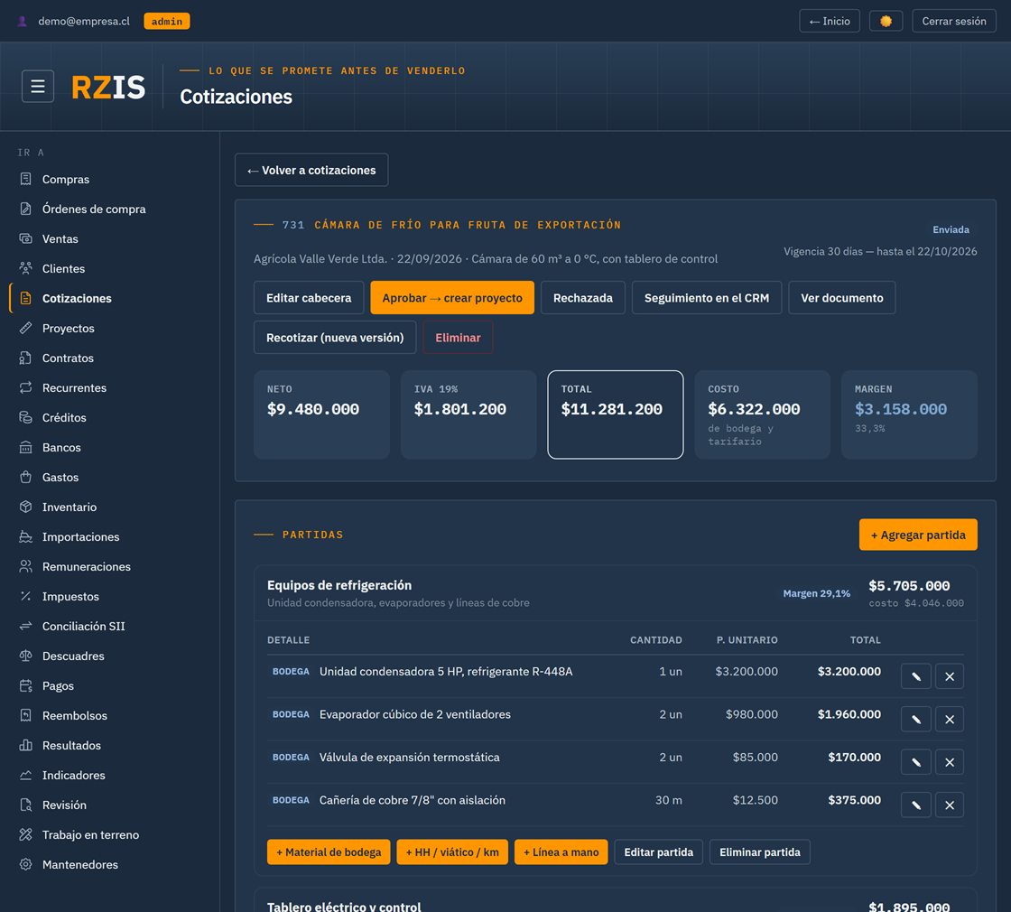Click the Inventario cube icon in sidebar
Image resolution: width=1011 pixels, height=912 pixels.
click(26, 507)
